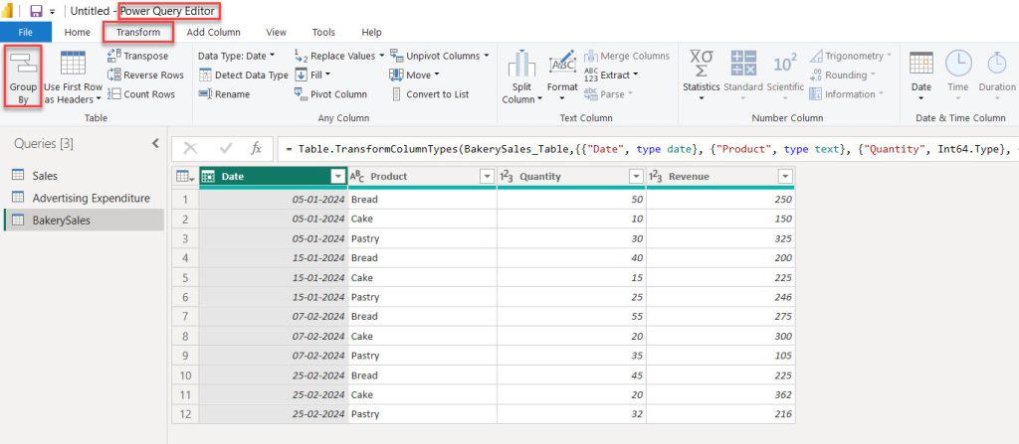The image size is (1019, 444).
Task: Select the Sales query
Action: 84,176
